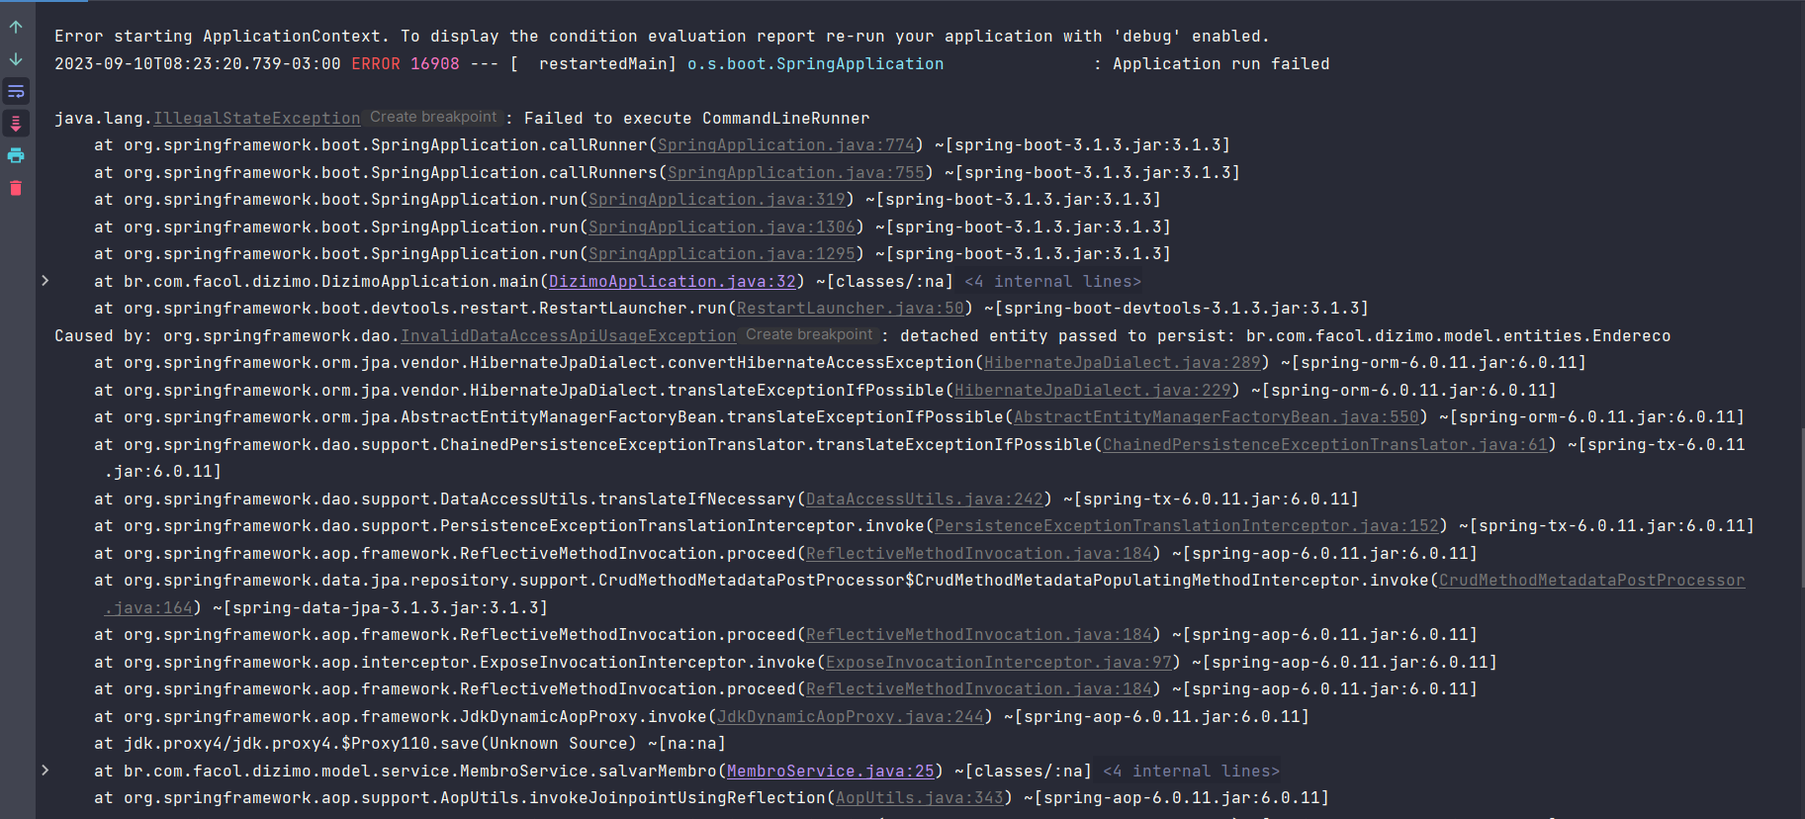This screenshot has width=1805, height=819.
Task: Click Create breakpoint next to InvalidDataAccessApiUsageException
Action: (809, 334)
